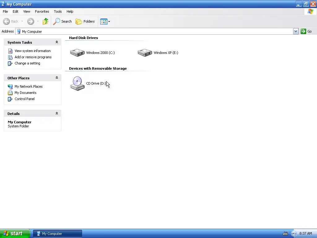
Task: Click the Views toolbar icon
Action: pos(104,21)
